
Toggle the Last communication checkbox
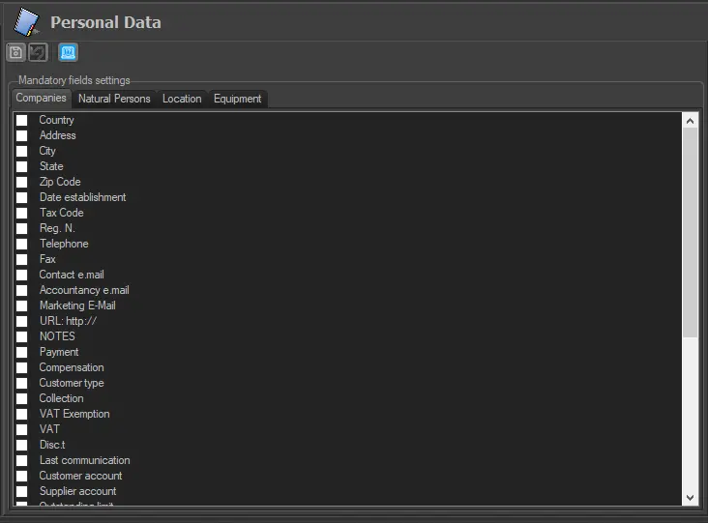tap(21, 460)
